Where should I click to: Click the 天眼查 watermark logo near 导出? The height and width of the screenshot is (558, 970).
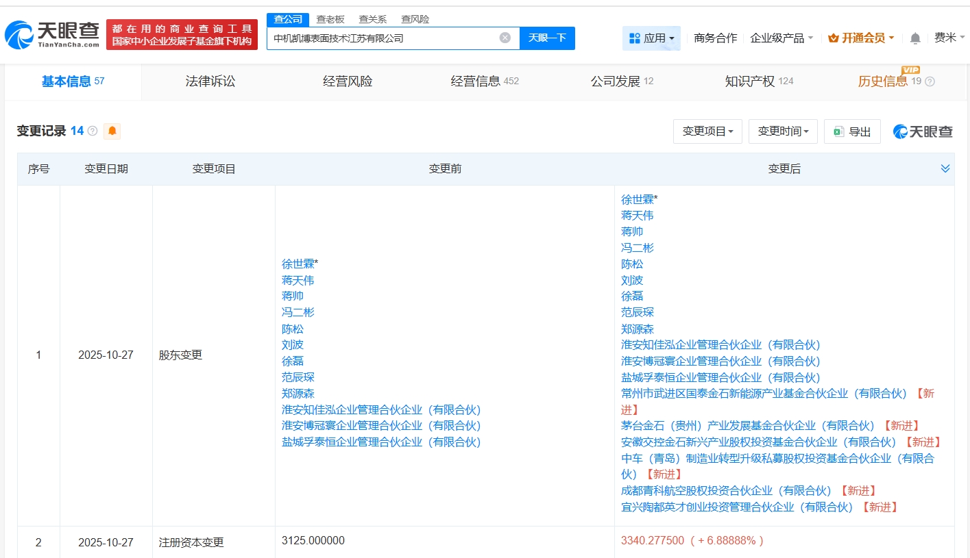tap(921, 131)
